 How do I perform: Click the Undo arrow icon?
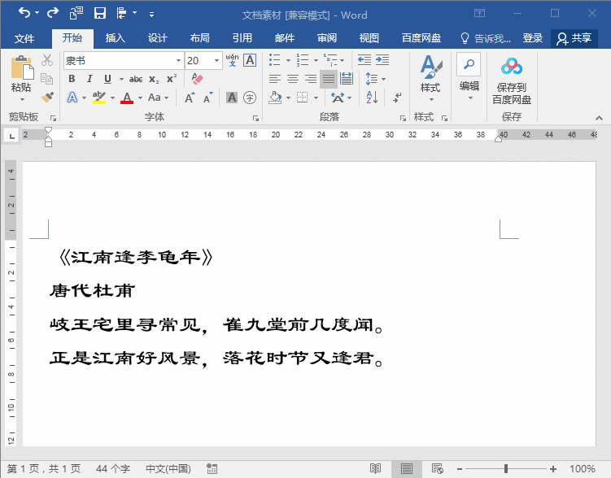point(24,13)
